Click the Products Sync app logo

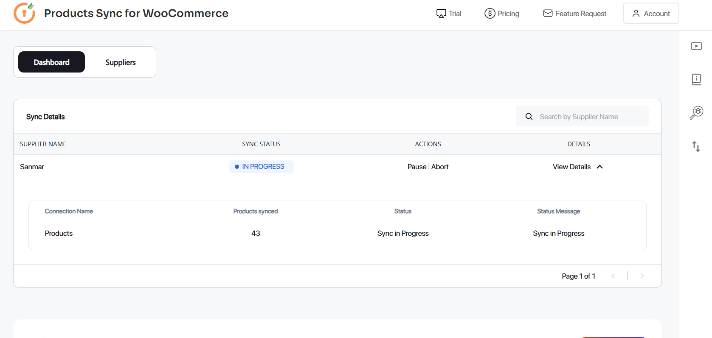pyautogui.click(x=24, y=13)
